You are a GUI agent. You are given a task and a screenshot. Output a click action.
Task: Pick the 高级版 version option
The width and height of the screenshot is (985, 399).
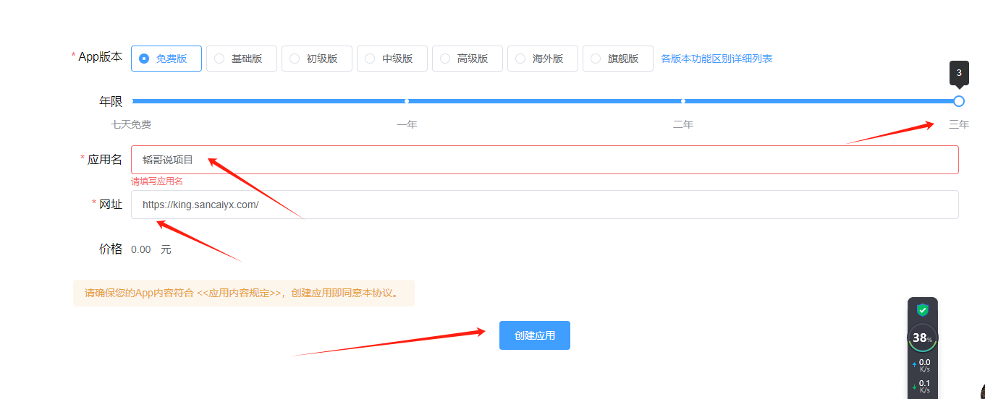468,59
